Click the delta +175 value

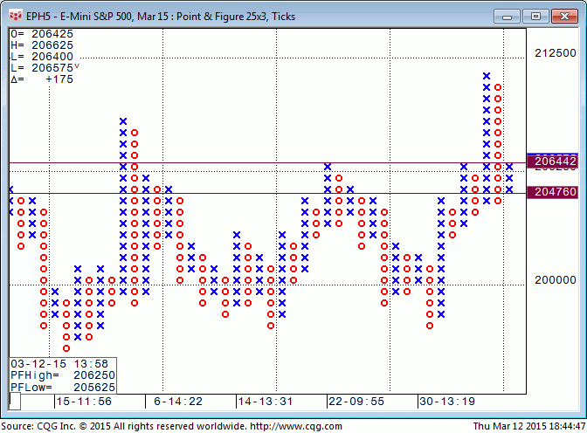tap(42, 79)
